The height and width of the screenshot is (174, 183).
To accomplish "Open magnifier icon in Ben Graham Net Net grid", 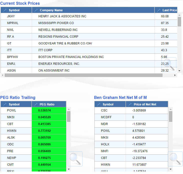I will click(175, 159).
